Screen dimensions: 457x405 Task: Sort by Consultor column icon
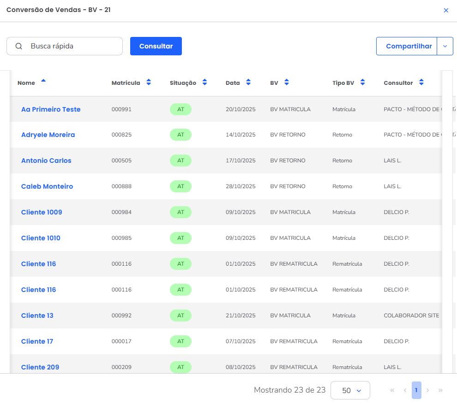point(421,83)
